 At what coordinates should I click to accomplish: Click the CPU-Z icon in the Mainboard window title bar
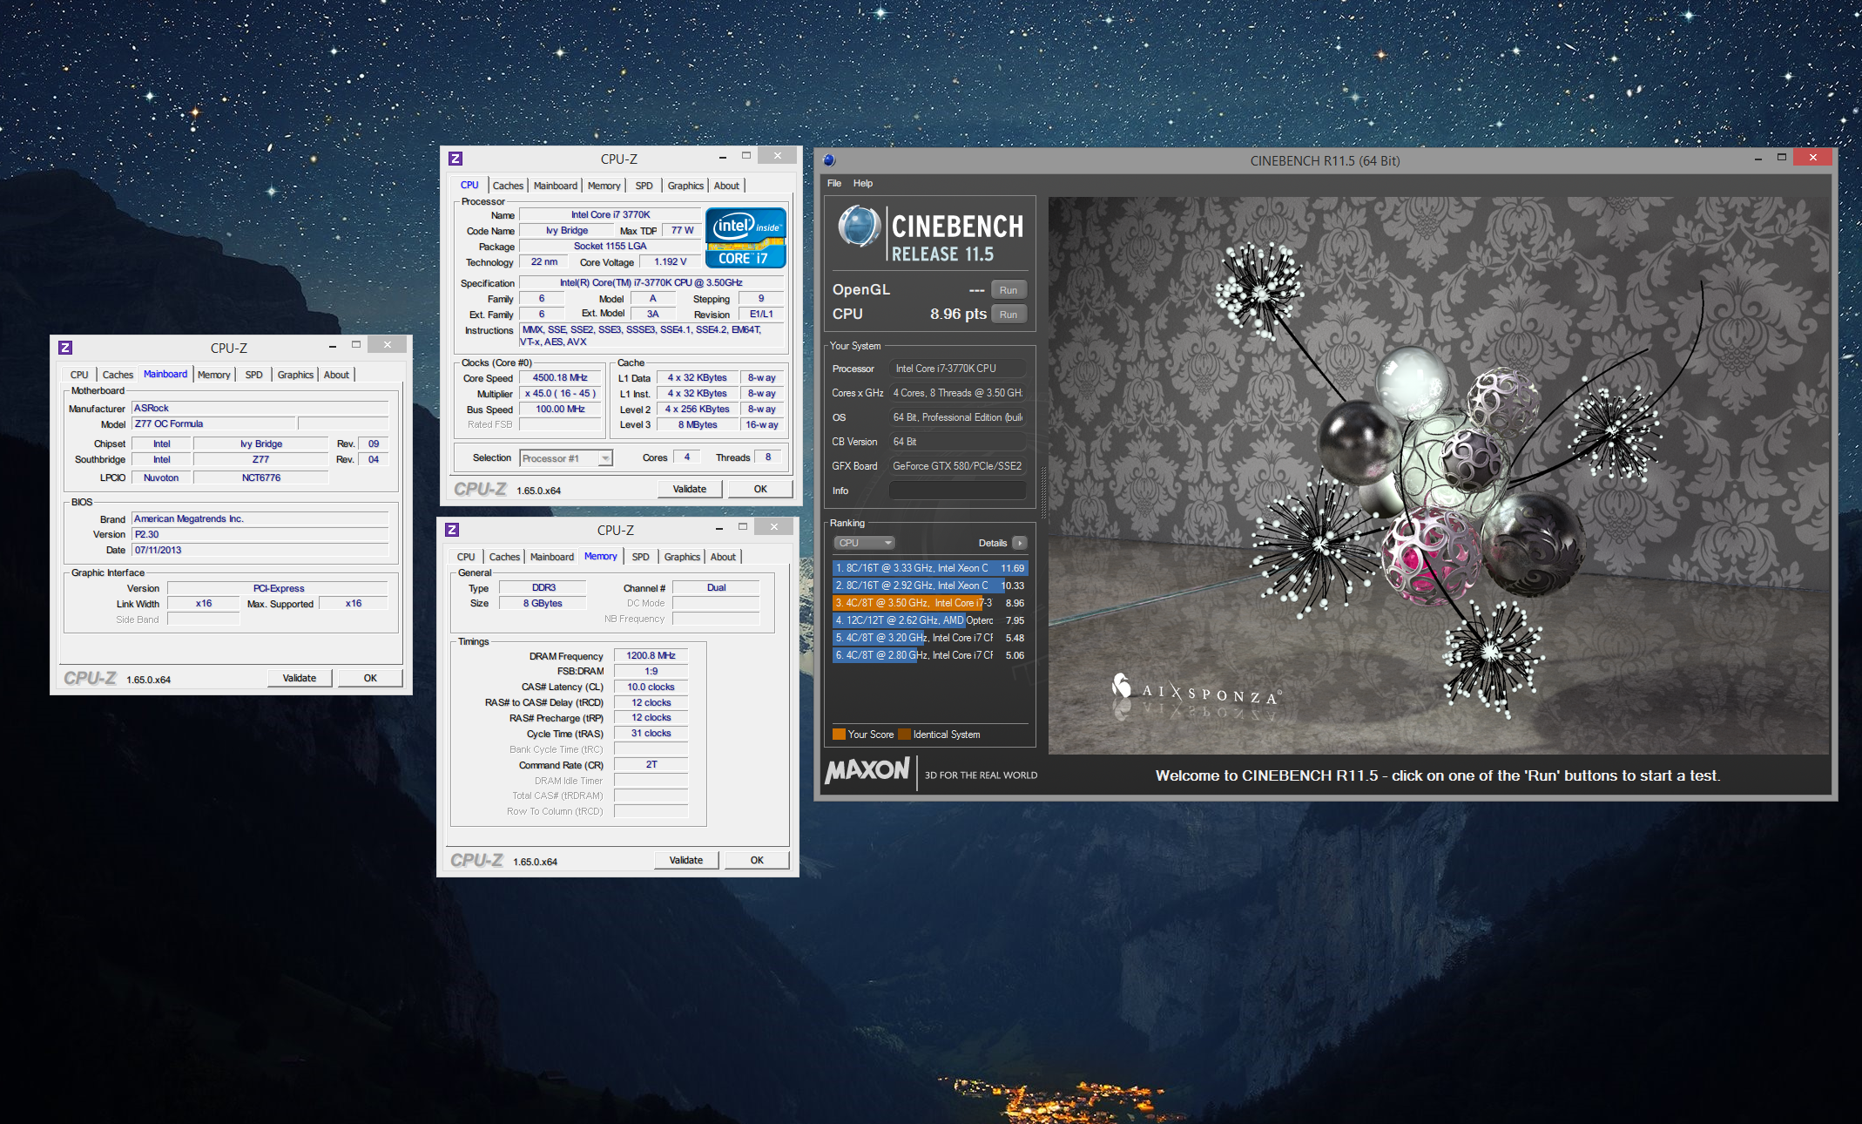tap(65, 348)
